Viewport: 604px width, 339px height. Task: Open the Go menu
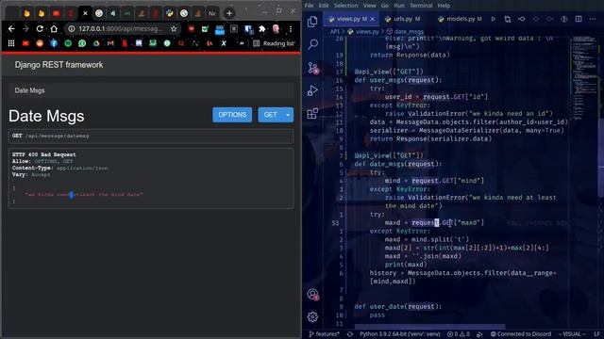coord(385,6)
